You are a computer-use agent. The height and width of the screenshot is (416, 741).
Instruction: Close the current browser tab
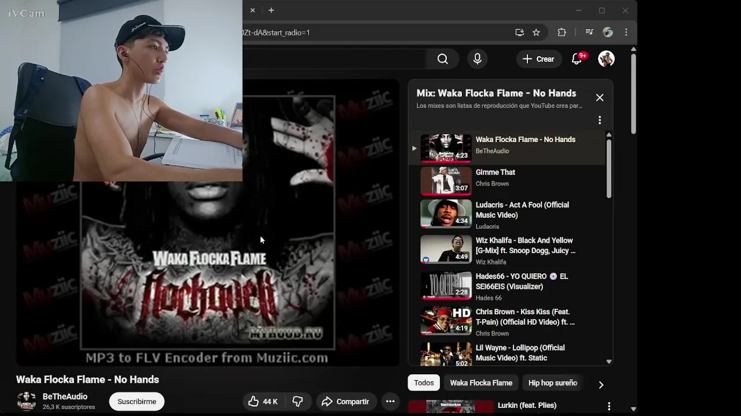[252, 10]
